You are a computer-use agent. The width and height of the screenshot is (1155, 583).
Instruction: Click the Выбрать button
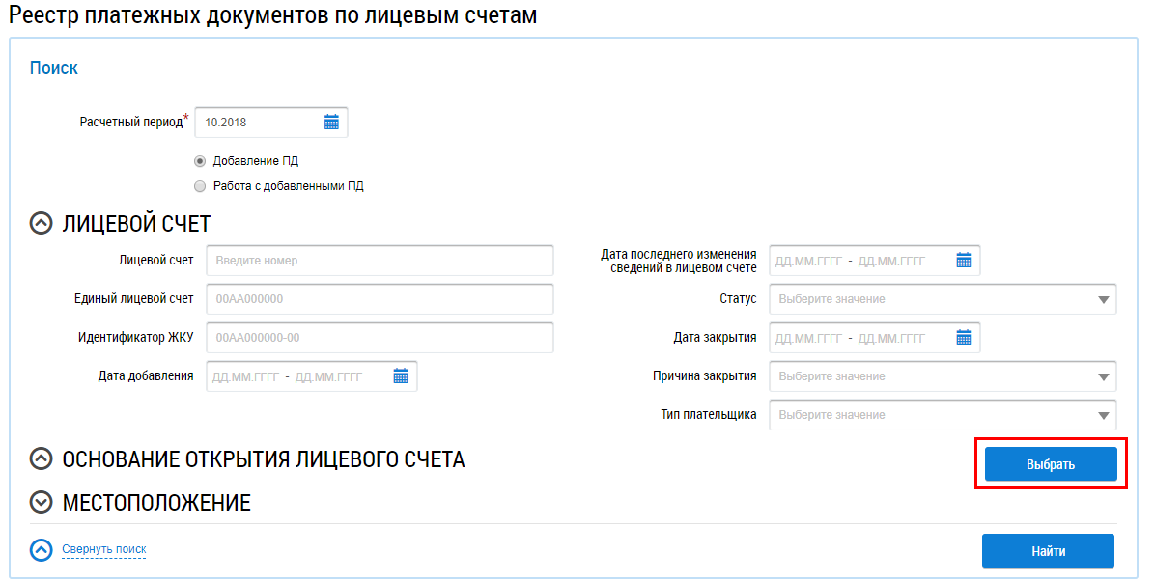tap(1051, 464)
